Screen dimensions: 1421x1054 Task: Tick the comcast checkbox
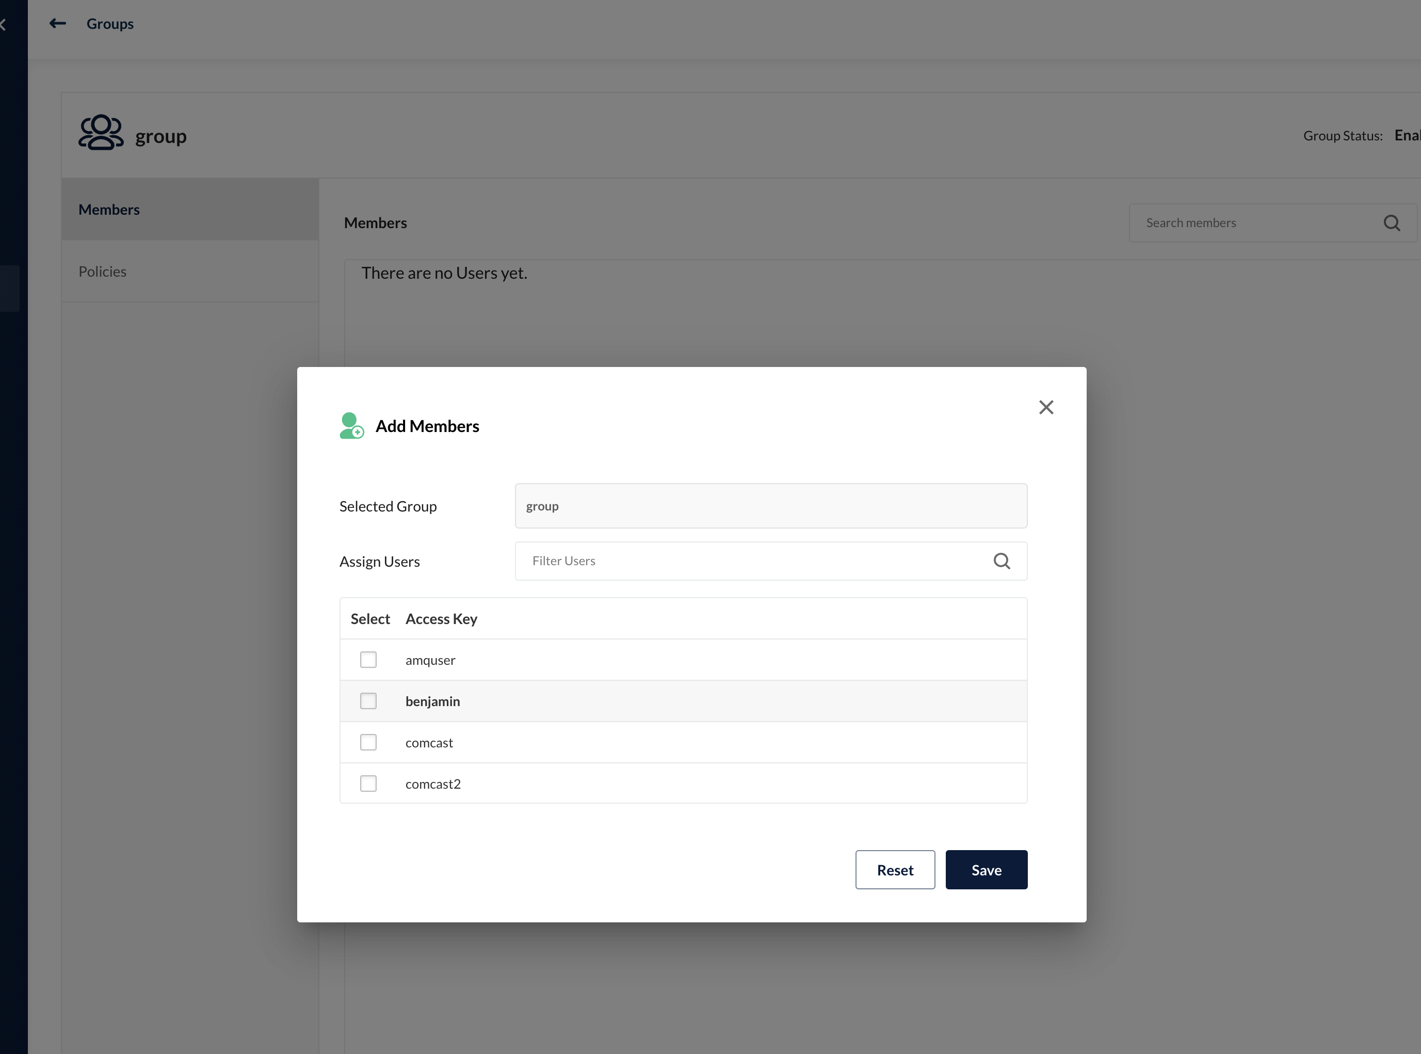pyautogui.click(x=368, y=742)
